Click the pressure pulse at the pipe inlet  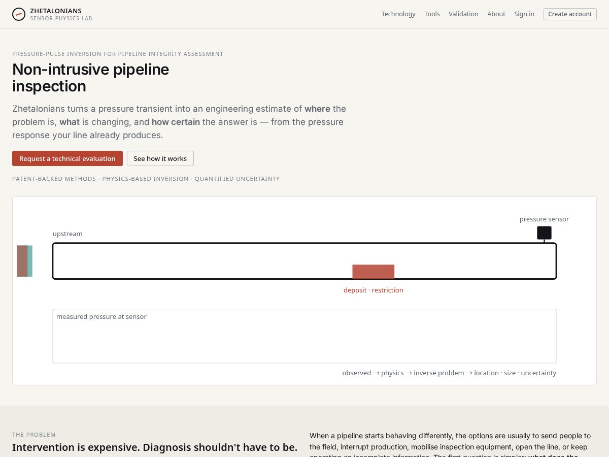pyautogui.click(x=24, y=261)
